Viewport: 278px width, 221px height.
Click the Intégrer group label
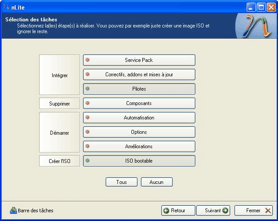[60, 75]
